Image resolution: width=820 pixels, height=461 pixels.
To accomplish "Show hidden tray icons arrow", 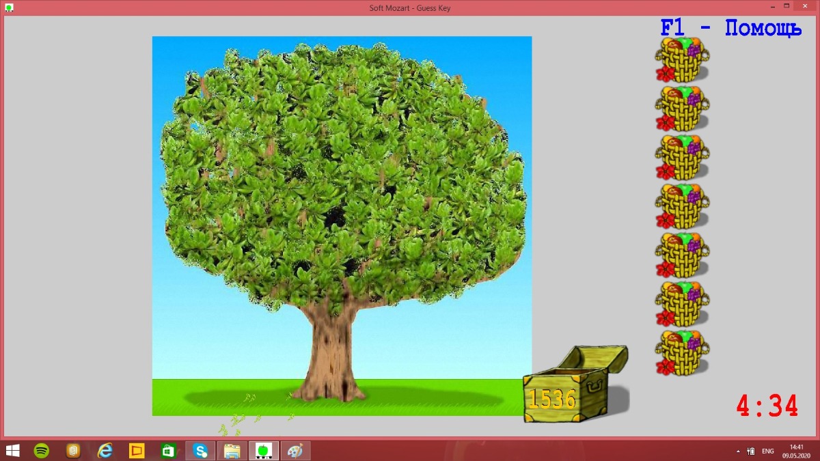I will [737, 451].
